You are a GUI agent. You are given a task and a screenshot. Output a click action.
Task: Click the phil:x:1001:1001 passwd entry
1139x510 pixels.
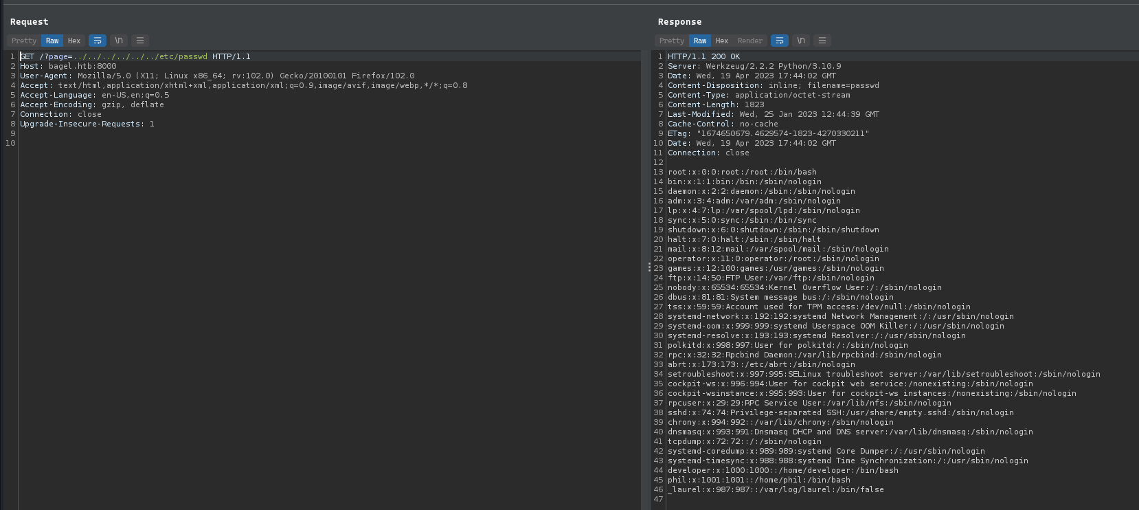[759, 480]
